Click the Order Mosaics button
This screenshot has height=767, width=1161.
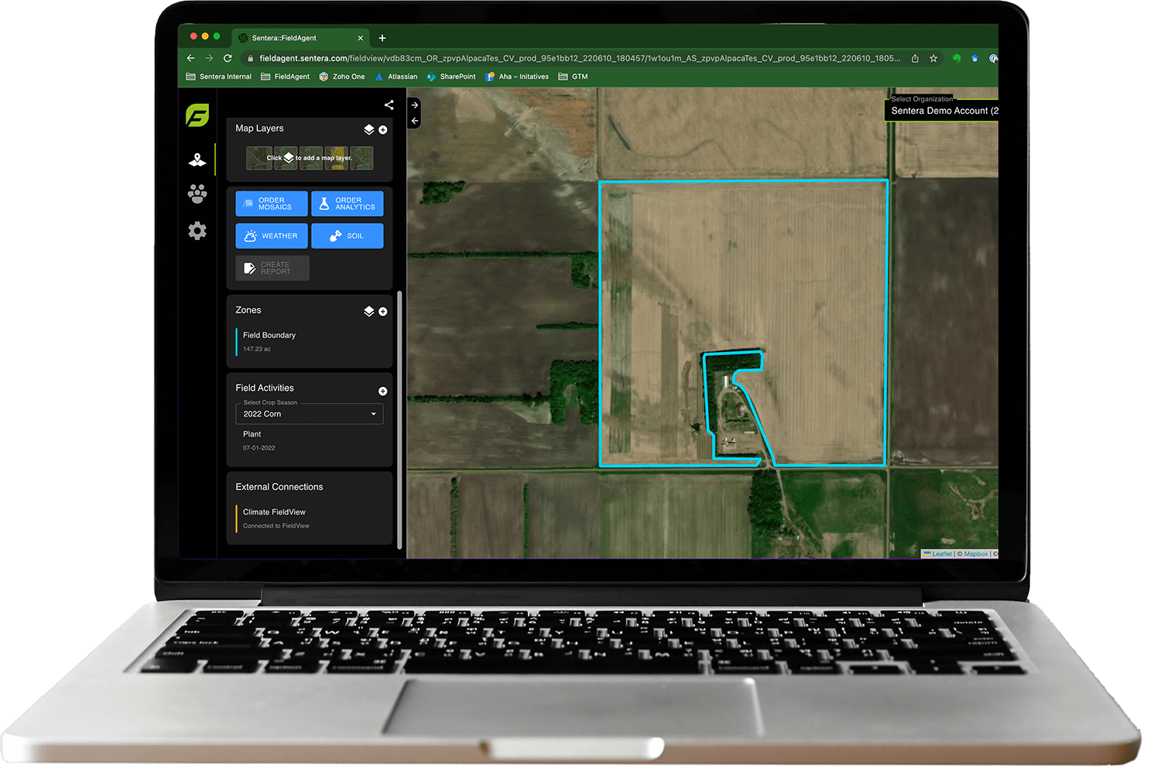coord(272,204)
